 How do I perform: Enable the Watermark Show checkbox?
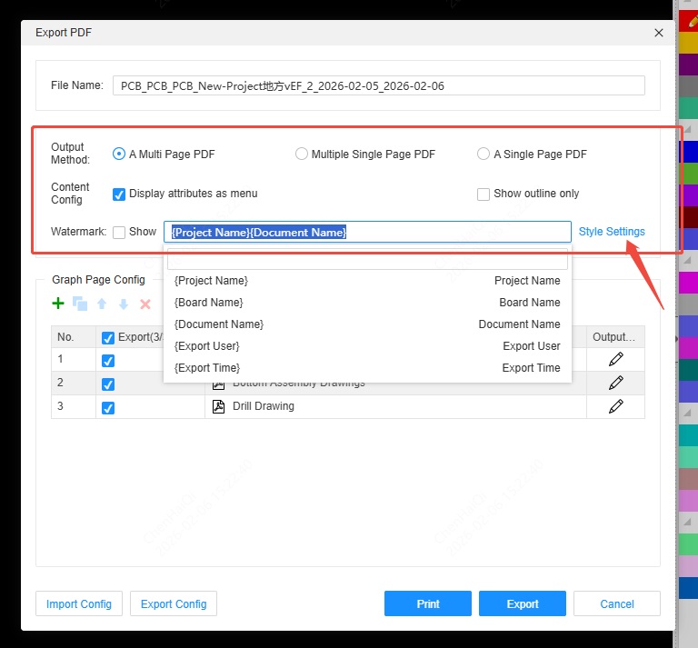tap(119, 232)
